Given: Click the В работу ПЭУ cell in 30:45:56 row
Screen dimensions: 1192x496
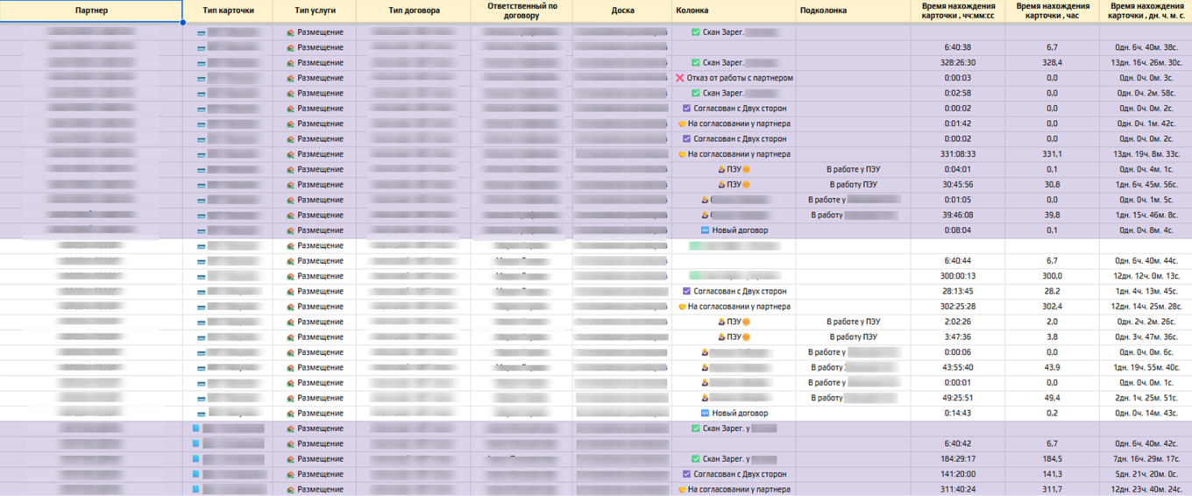Looking at the screenshot, I should click(854, 185).
